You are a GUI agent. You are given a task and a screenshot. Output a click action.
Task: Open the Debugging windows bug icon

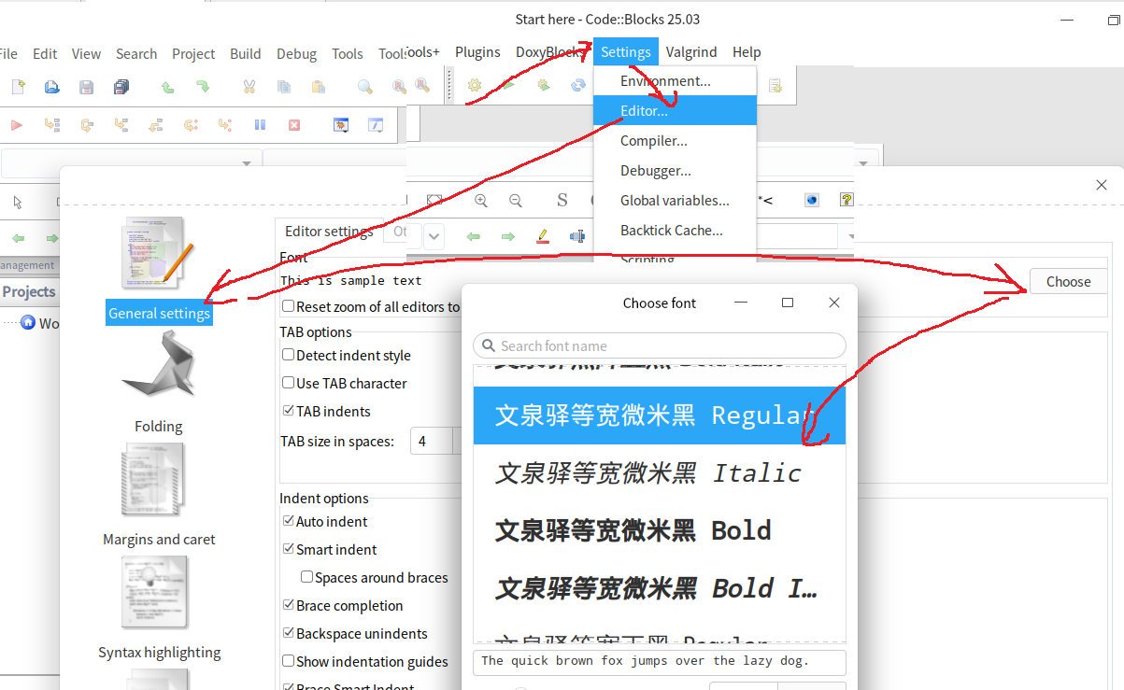341,124
